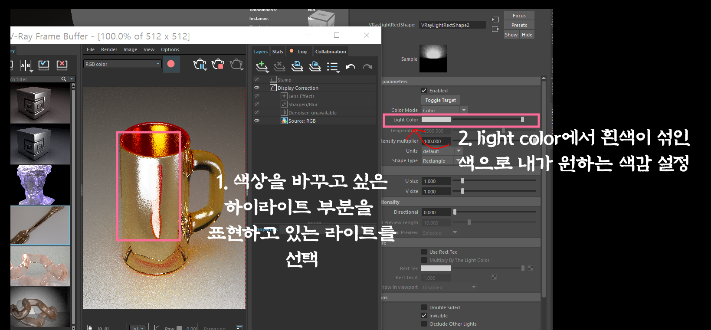
Task: Click the layers list options icon
Action: (333, 67)
